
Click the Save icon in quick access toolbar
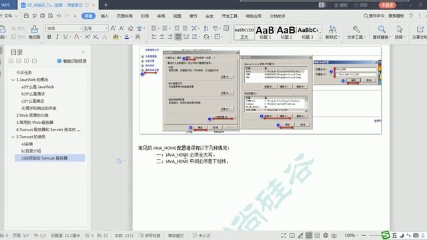(x=26, y=16)
